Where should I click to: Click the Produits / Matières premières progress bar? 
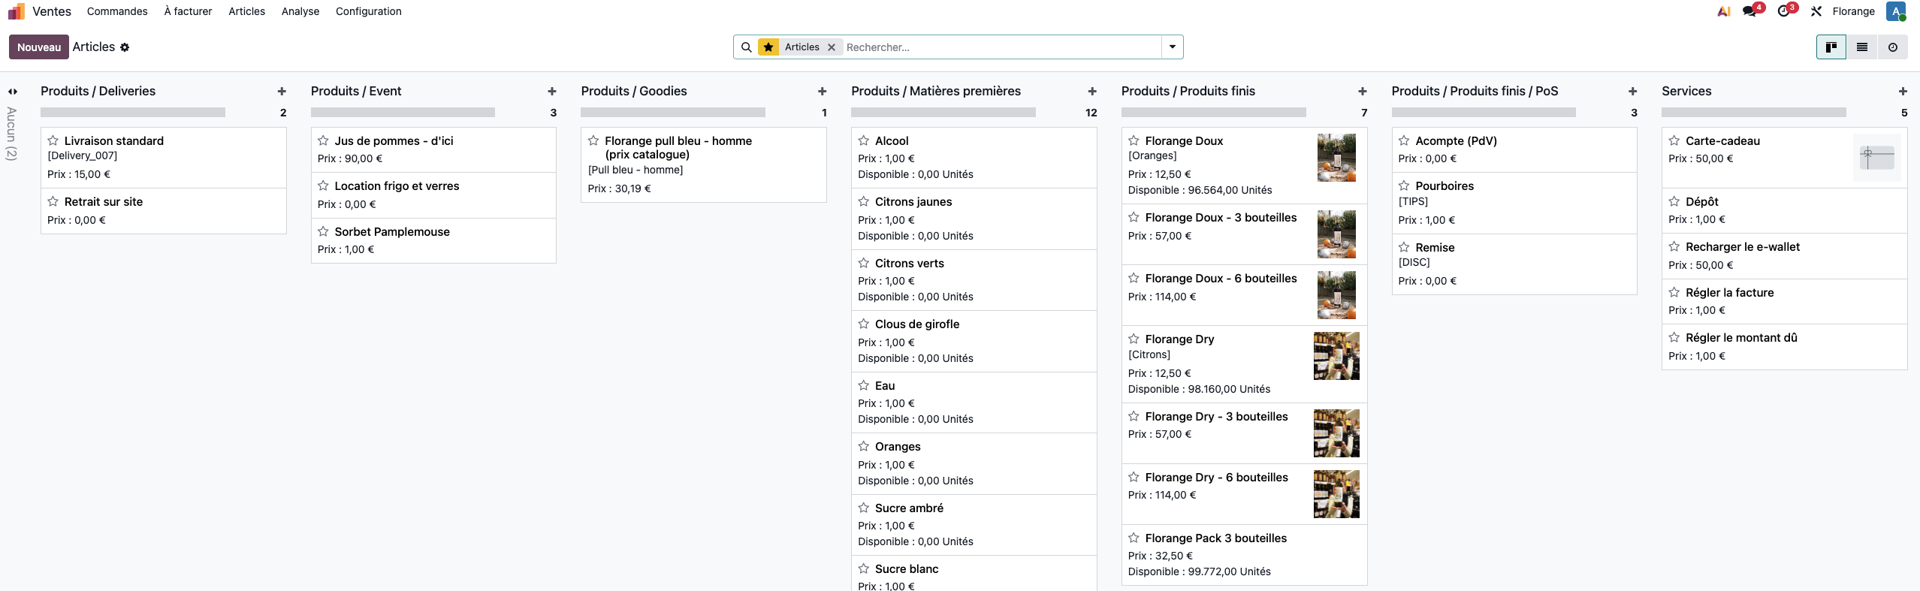click(x=943, y=113)
